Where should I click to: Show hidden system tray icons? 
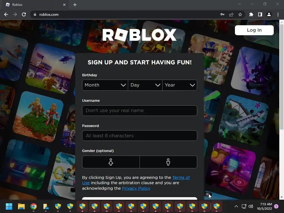click(236, 206)
